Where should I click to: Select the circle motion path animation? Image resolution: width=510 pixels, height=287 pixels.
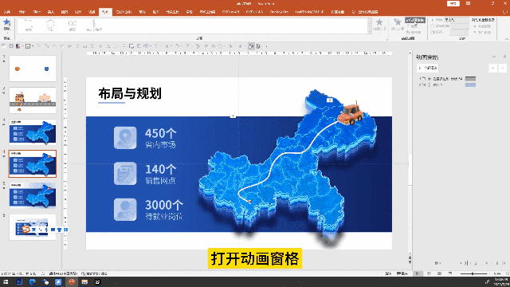click(x=50, y=26)
